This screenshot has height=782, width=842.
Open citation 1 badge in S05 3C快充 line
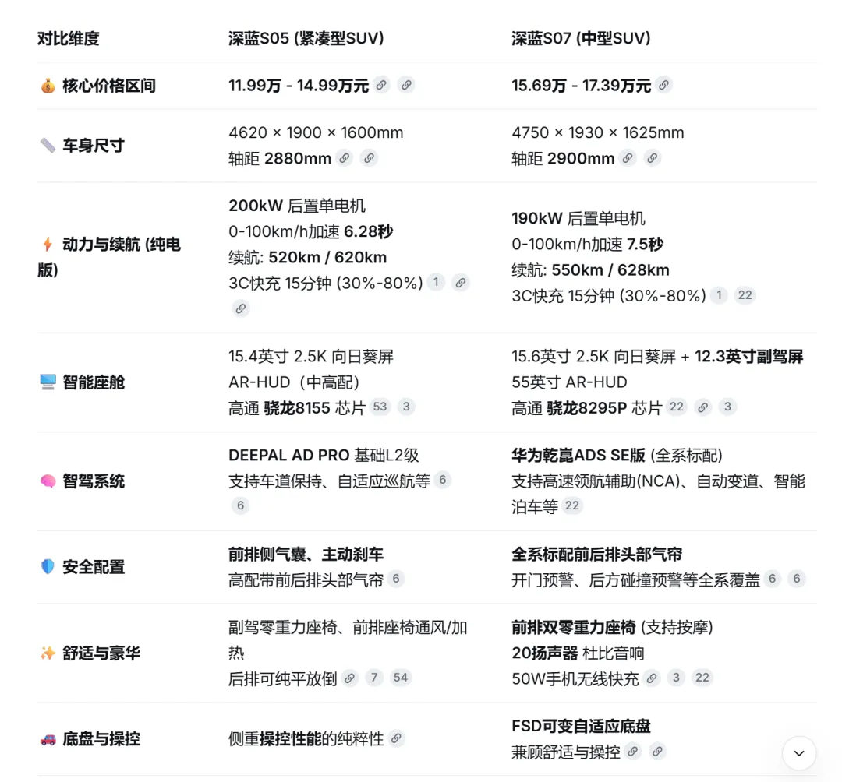(436, 282)
